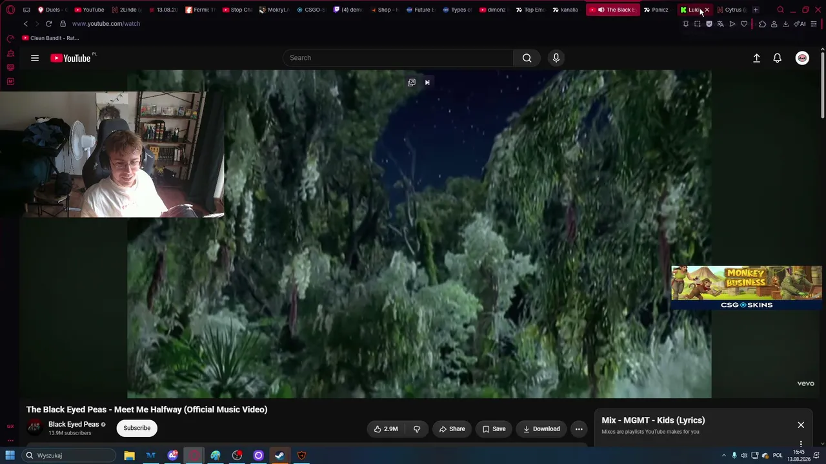Image resolution: width=826 pixels, height=464 pixels.
Task: Open the taskbar clock showing 16:45
Action: (799, 456)
